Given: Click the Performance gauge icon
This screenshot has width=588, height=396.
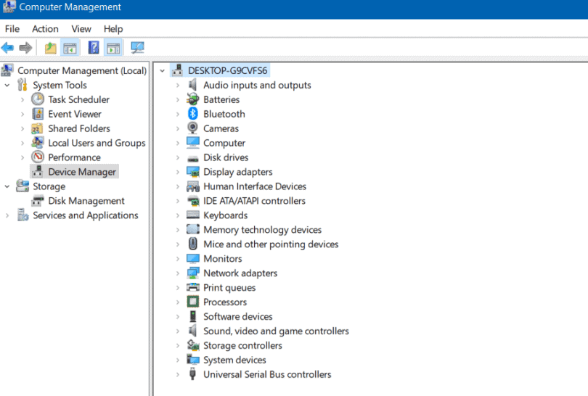Looking at the screenshot, I should click(38, 157).
